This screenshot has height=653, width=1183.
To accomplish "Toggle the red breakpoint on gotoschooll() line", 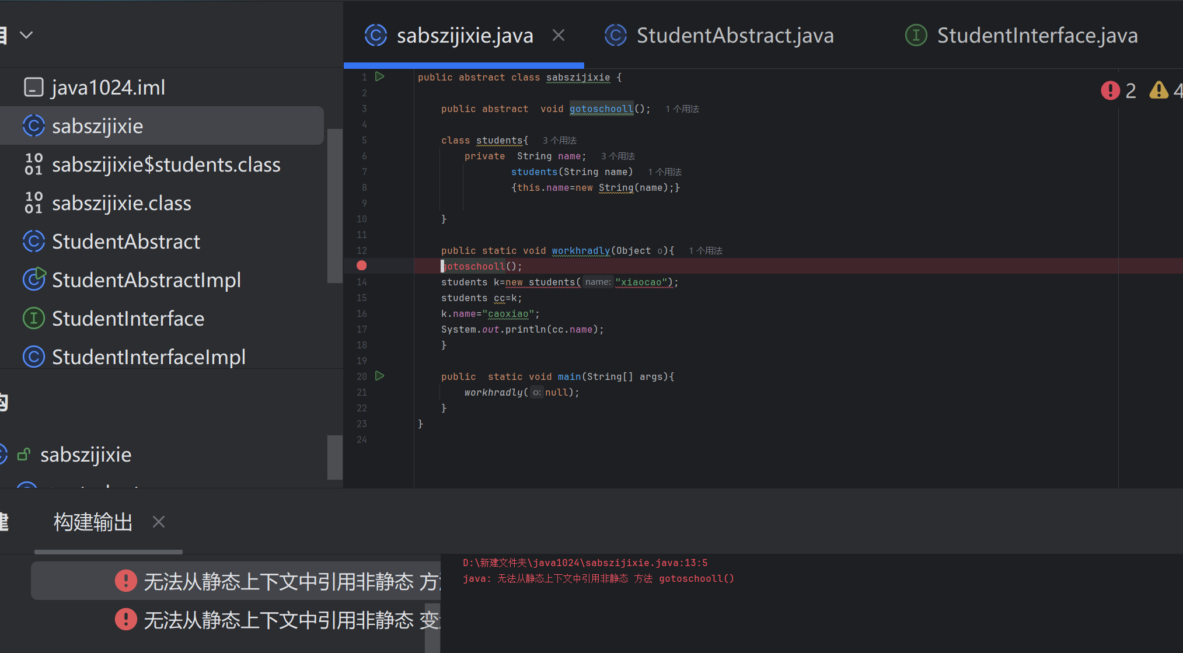I will pyautogui.click(x=361, y=266).
